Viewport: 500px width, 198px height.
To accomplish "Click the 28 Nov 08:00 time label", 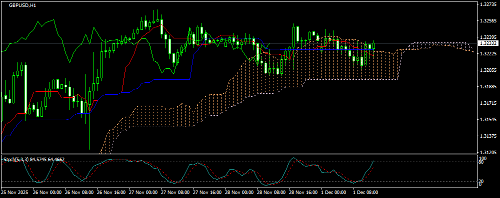I will click(x=271, y=193).
